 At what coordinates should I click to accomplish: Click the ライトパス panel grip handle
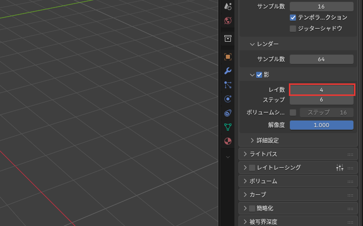pyautogui.click(x=350, y=155)
